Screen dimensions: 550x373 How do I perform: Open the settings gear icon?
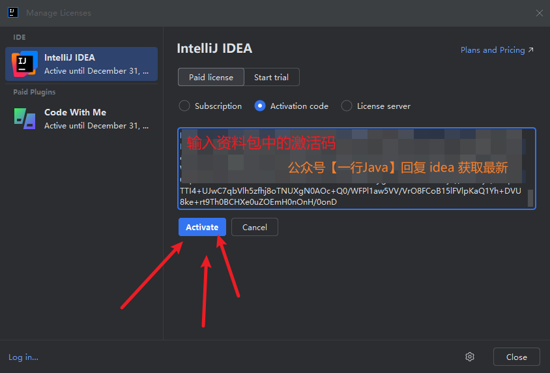coord(470,357)
